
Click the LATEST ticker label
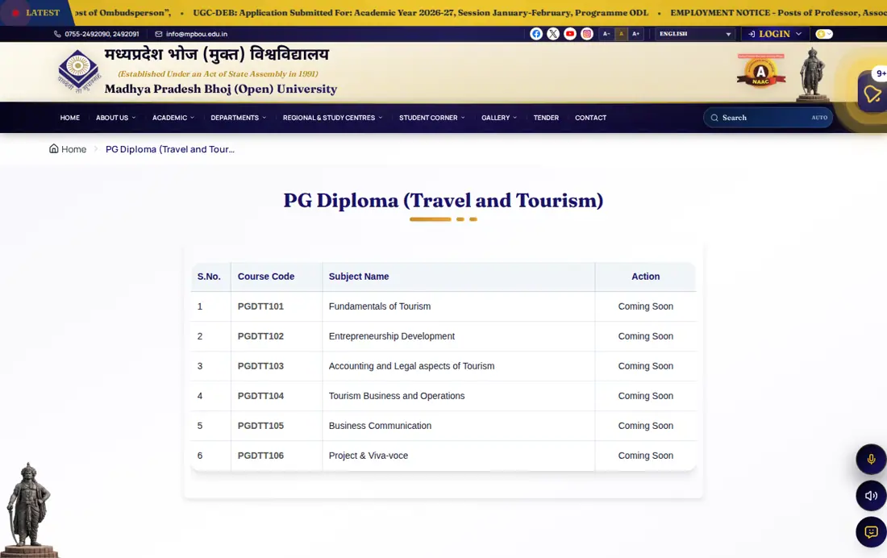[x=43, y=12]
